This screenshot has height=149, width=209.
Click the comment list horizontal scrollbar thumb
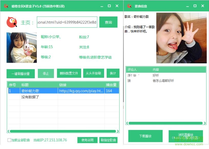click(x=166, y=123)
